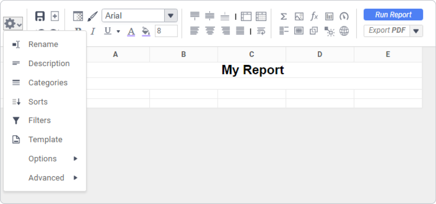
Task: Toggle italic text formatting
Action: pos(93,31)
